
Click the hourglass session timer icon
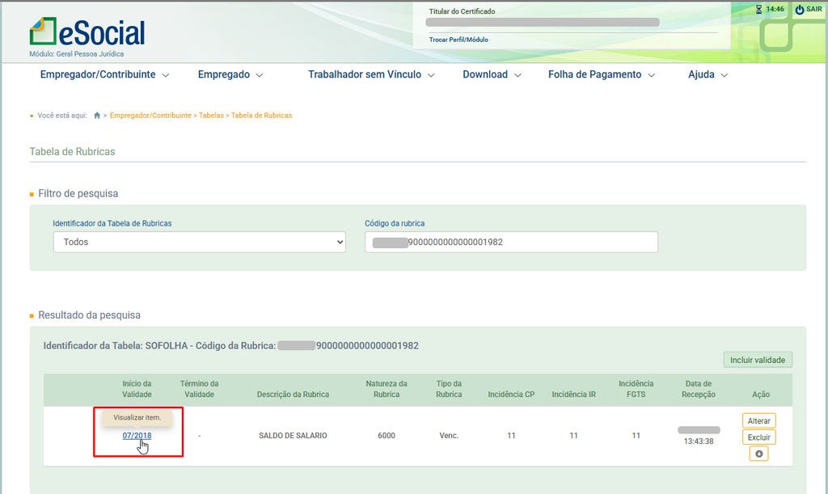[x=758, y=10]
